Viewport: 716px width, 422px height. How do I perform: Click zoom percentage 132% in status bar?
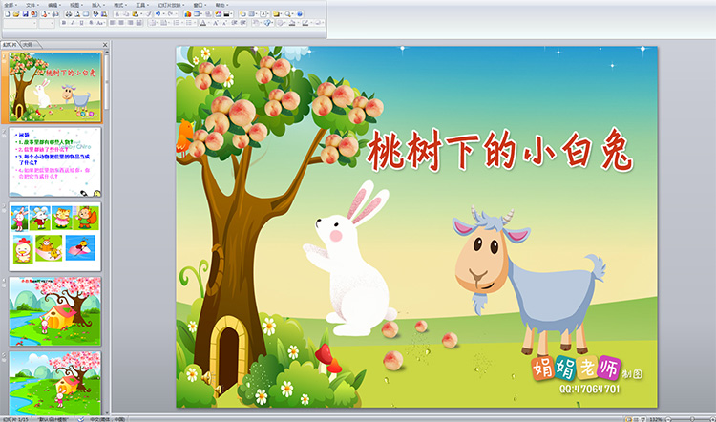coord(656,418)
